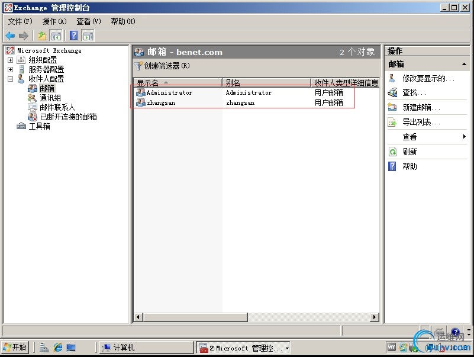Click the horizontal scrollbar right arrow

click(375, 317)
